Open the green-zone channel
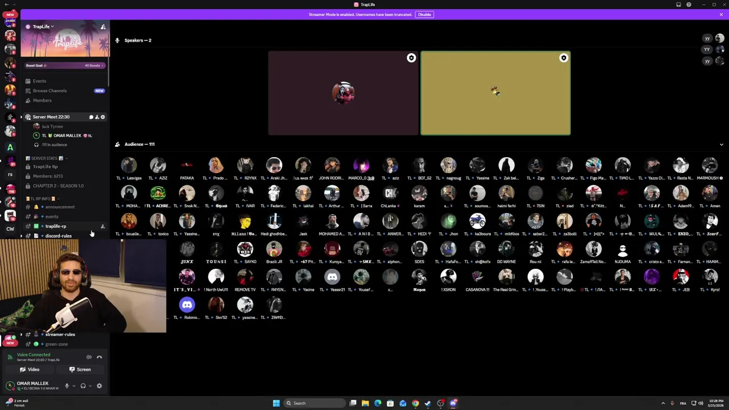 point(56,344)
